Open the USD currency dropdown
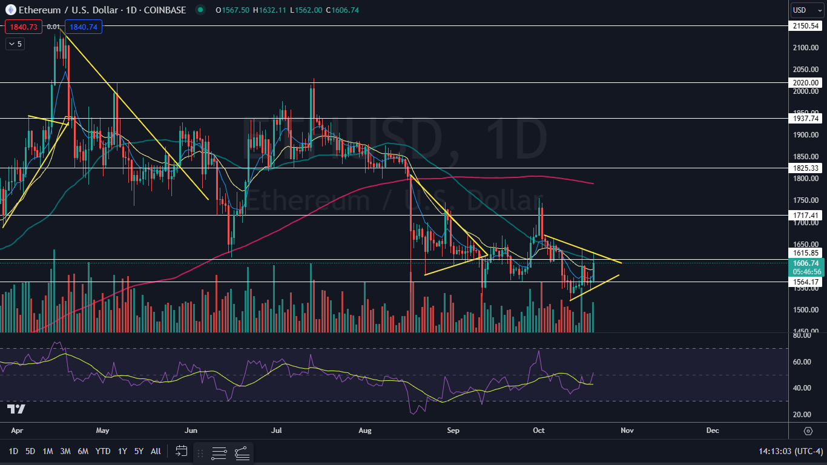This screenshot has width=827, height=465. tap(808, 10)
